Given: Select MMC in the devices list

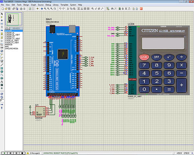Looking at the screenshot, I should 7,46.
